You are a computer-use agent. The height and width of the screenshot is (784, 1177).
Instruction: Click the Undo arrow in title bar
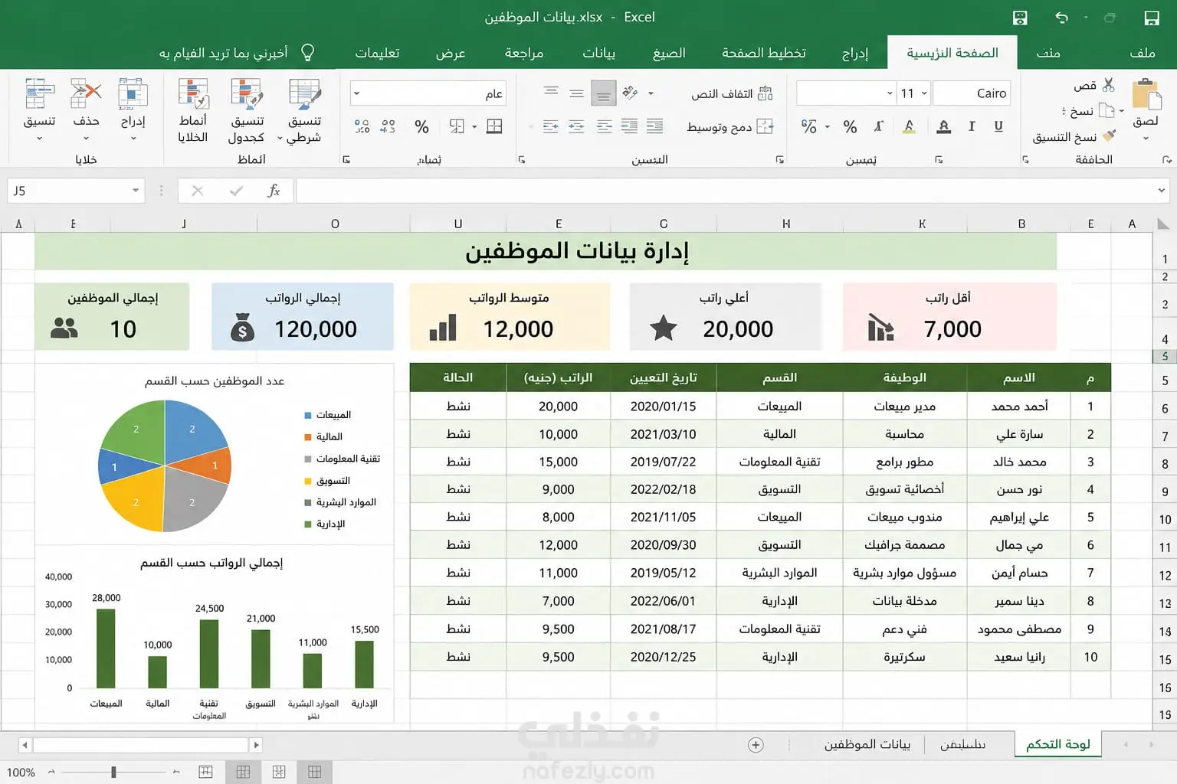1061,18
